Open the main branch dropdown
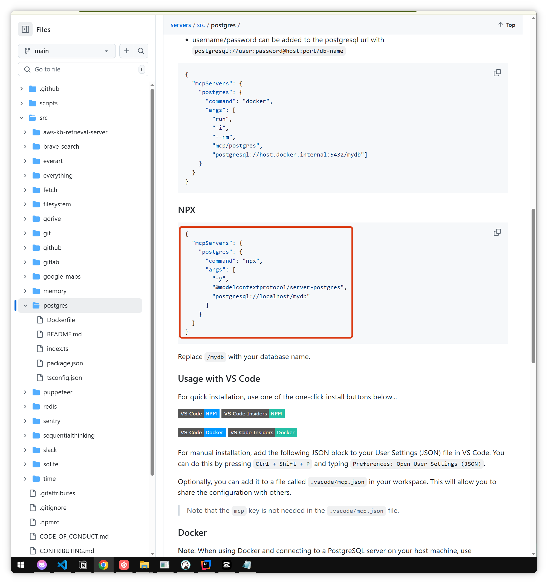This screenshot has height=584, width=548. 67,51
